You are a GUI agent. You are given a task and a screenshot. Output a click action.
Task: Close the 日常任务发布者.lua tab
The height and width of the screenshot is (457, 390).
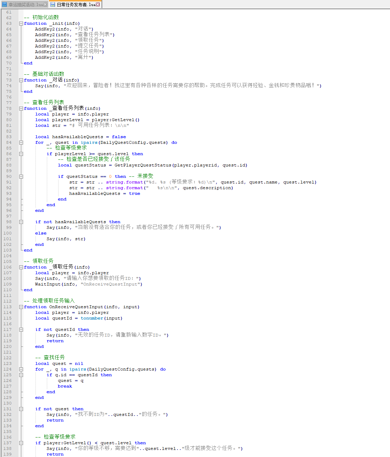tap(98, 5)
